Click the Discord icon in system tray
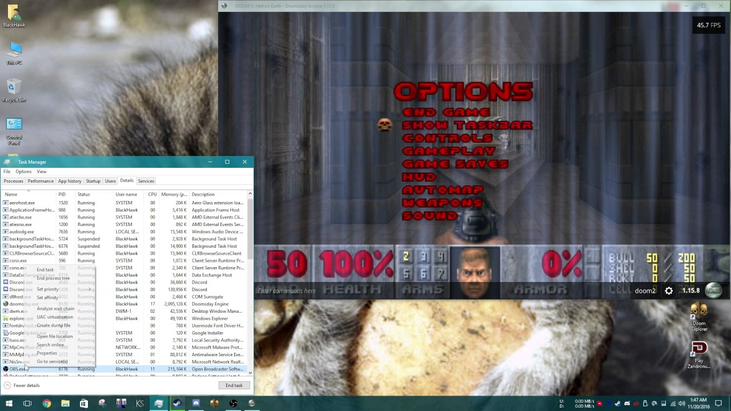731x411 pixels. tap(626, 404)
